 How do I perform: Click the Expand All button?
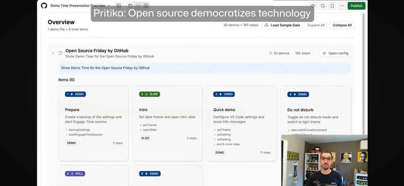pos(316,25)
